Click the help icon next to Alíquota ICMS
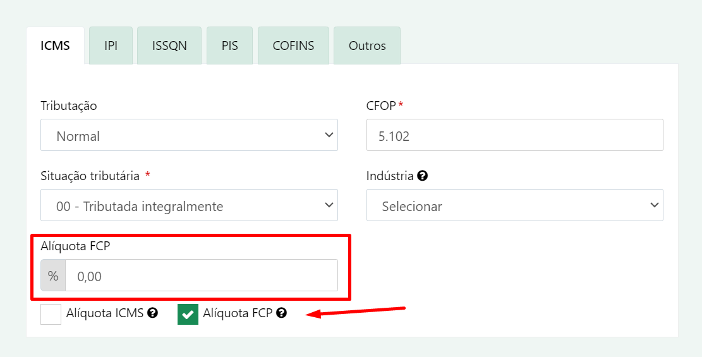The image size is (702, 357). [x=153, y=313]
